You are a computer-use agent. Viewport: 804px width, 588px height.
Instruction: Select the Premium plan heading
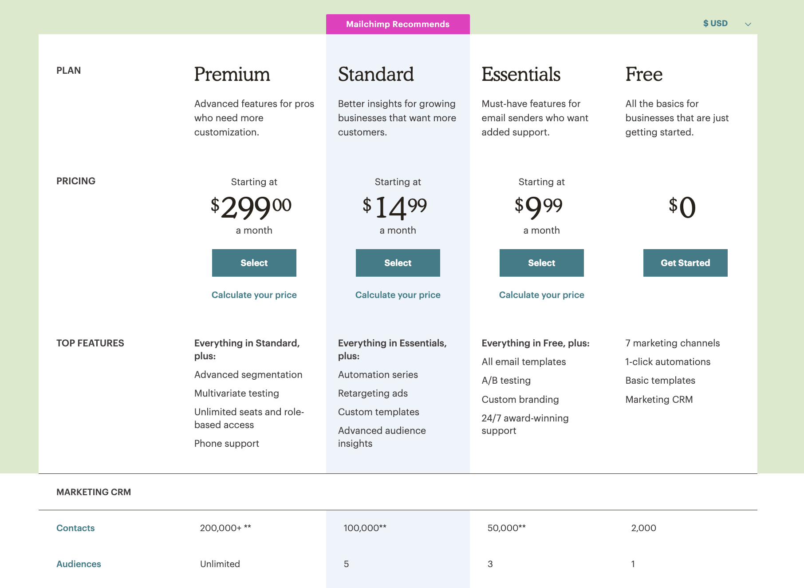point(232,74)
